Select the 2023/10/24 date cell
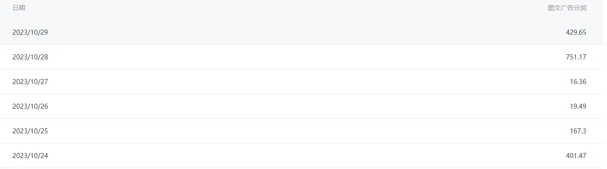 coord(30,156)
